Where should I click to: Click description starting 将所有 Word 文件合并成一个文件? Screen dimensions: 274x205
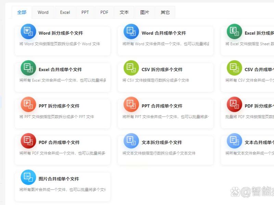pyautogui.click(x=166, y=44)
